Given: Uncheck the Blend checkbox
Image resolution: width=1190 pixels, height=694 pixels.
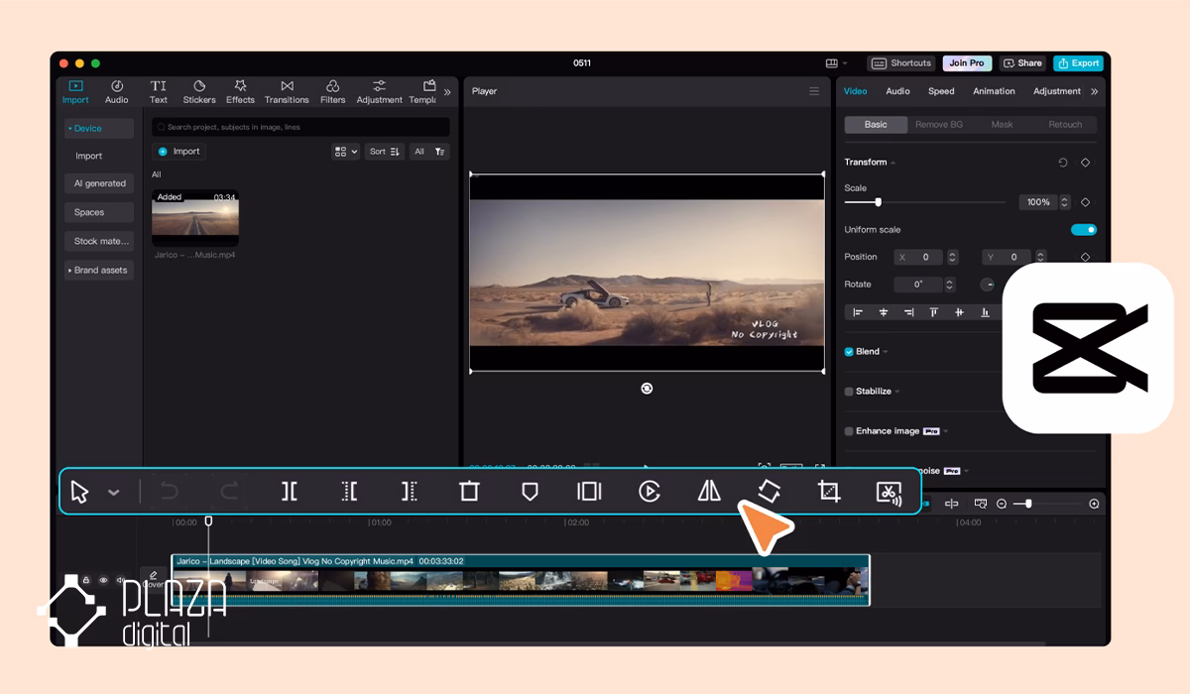Looking at the screenshot, I should tap(849, 352).
